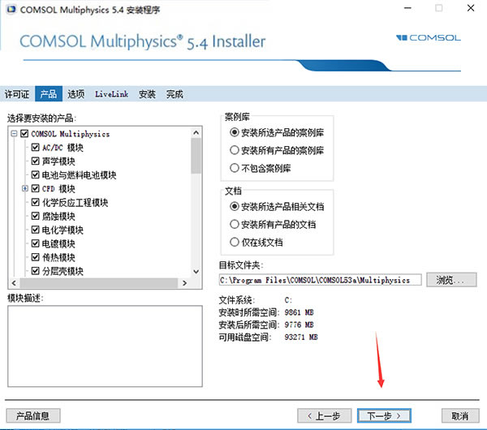Switch to the 安装 tab
Image resolution: width=487 pixels, height=430 pixels.
[147, 94]
